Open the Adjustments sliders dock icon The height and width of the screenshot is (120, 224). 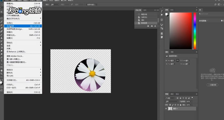click(162, 28)
